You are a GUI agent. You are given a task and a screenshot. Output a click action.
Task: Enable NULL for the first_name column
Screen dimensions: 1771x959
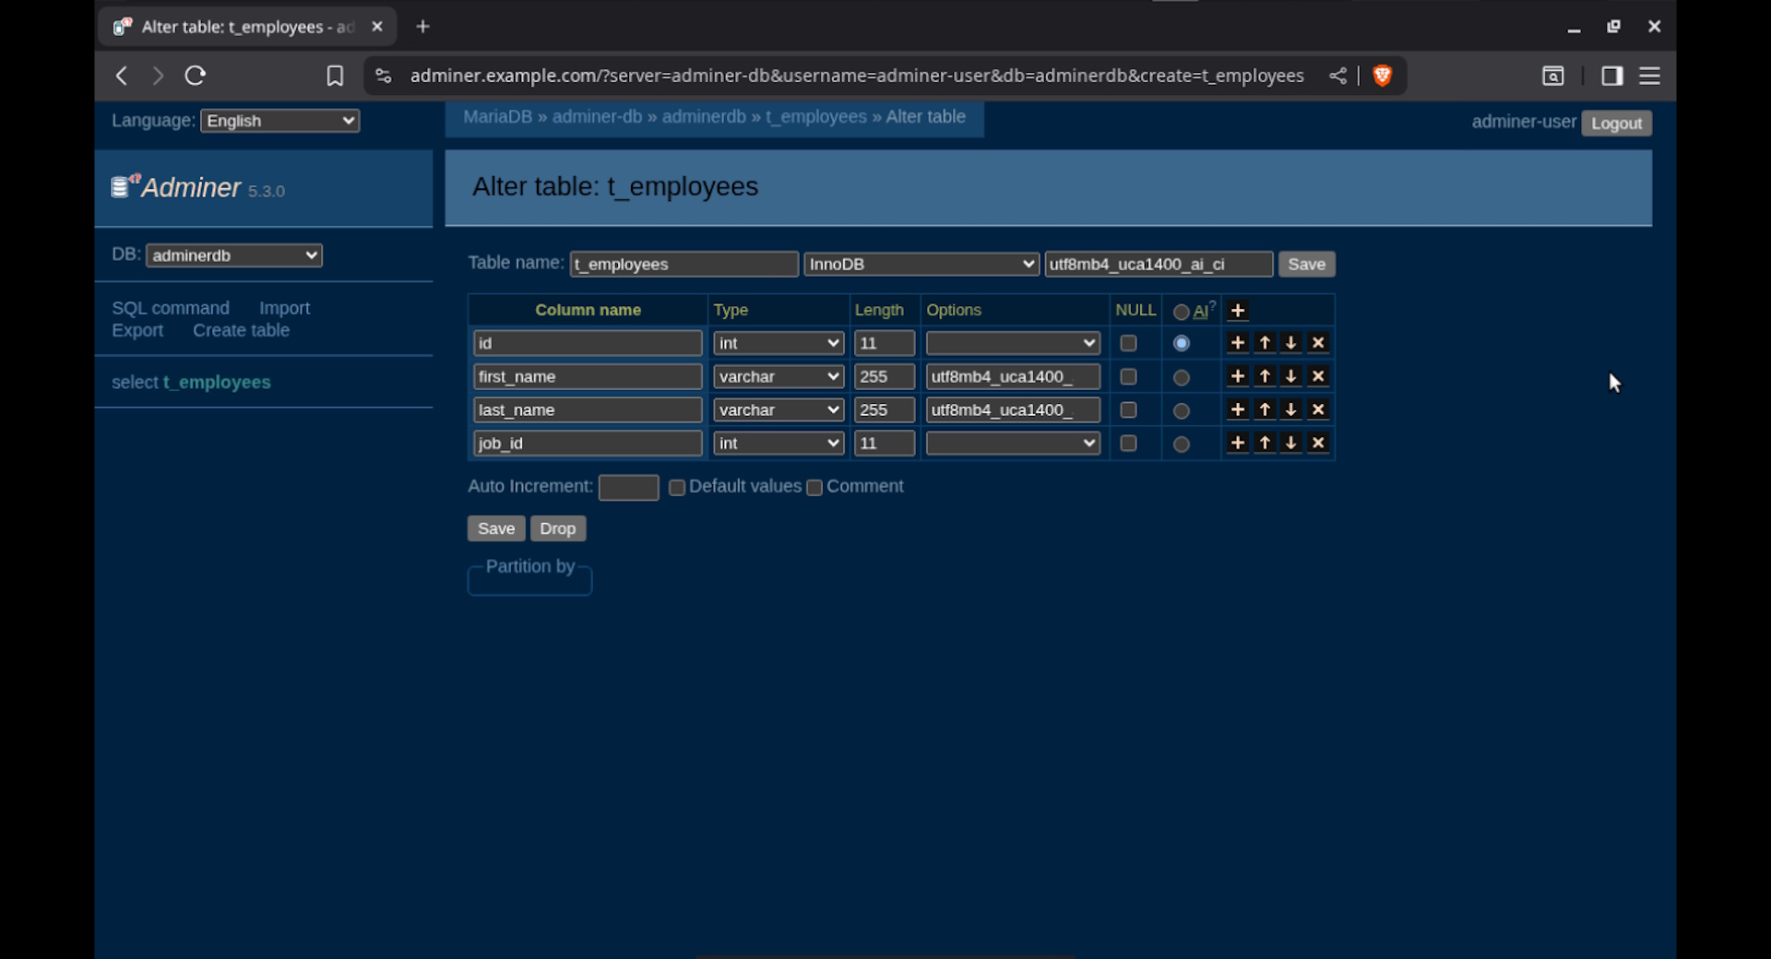(x=1127, y=377)
